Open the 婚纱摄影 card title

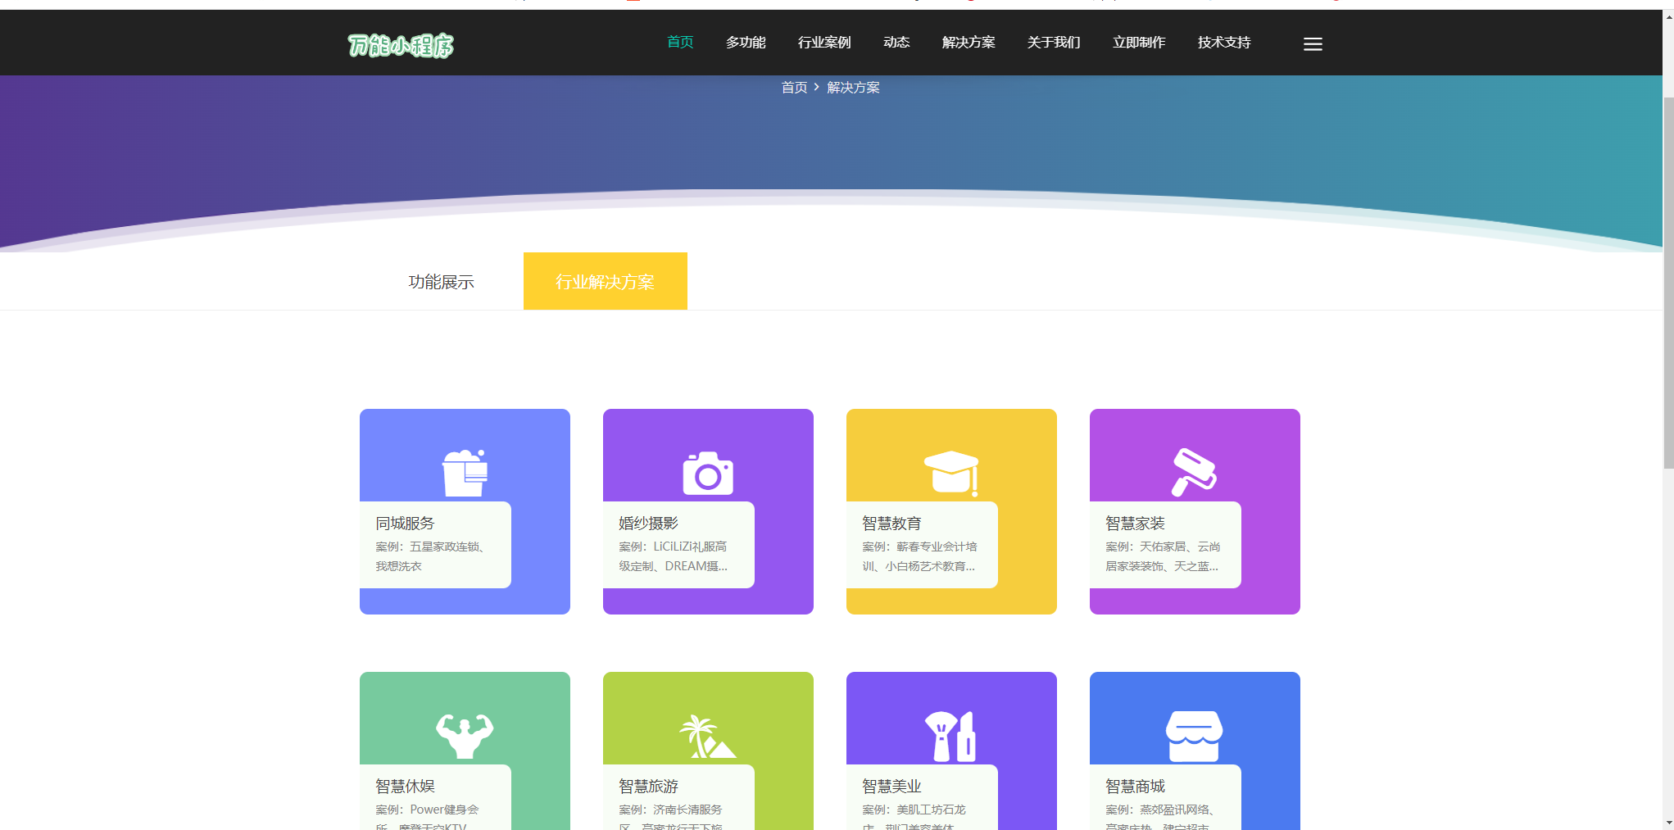648,524
